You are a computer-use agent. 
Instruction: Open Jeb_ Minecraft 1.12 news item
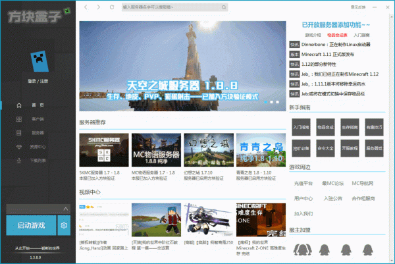[x=340, y=74]
